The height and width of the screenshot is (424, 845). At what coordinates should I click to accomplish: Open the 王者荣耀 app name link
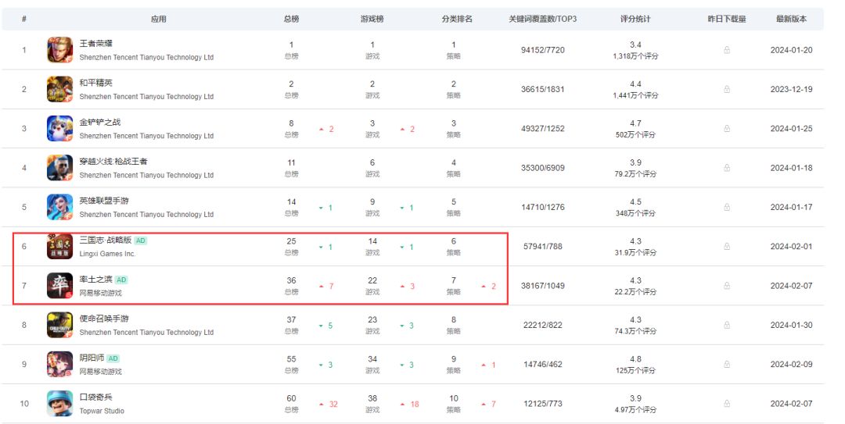pos(96,44)
